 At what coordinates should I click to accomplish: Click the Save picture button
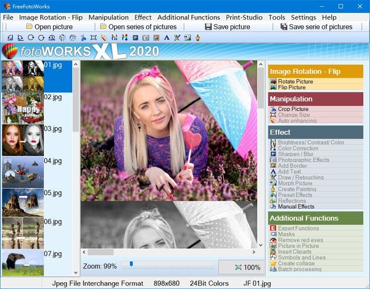pyautogui.click(x=228, y=27)
